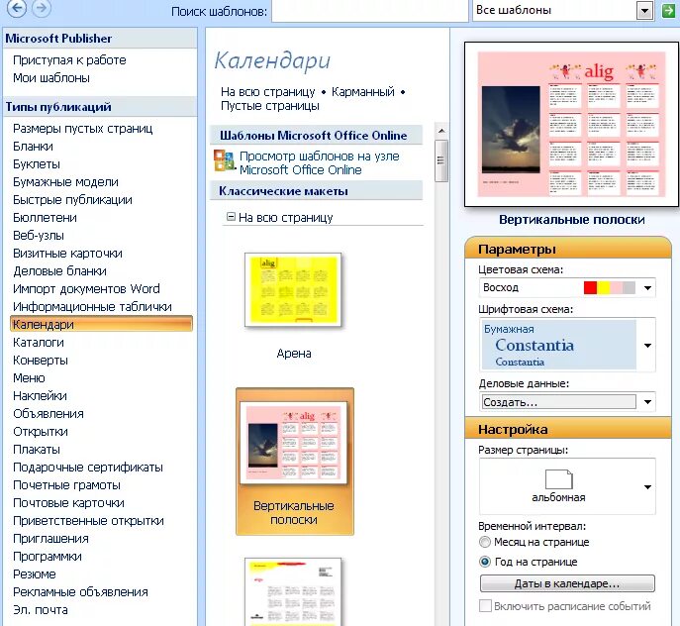Select the 'Арена' calendar thumbnail

pyautogui.click(x=293, y=289)
